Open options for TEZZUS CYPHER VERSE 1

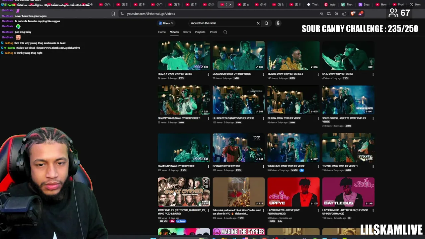[373, 166]
